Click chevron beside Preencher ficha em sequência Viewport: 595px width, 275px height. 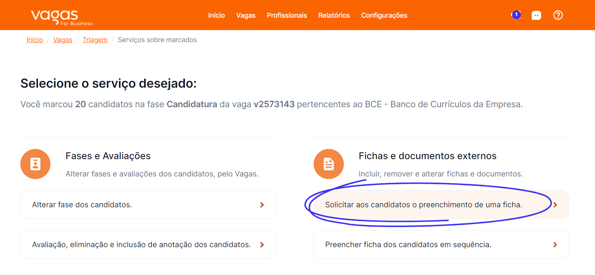tap(555, 245)
